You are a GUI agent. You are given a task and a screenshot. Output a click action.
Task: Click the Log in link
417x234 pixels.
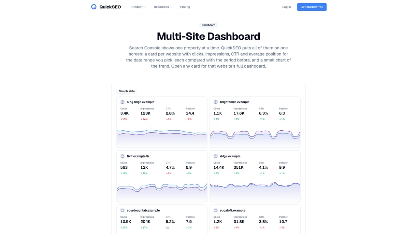[x=287, y=7]
